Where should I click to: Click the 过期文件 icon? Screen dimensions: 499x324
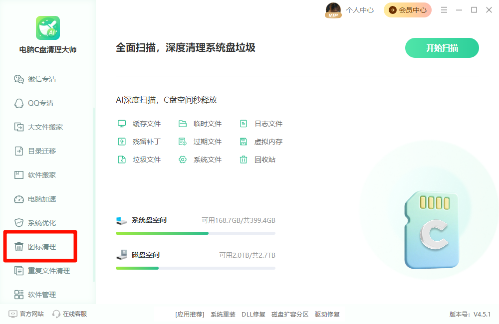[182, 142]
